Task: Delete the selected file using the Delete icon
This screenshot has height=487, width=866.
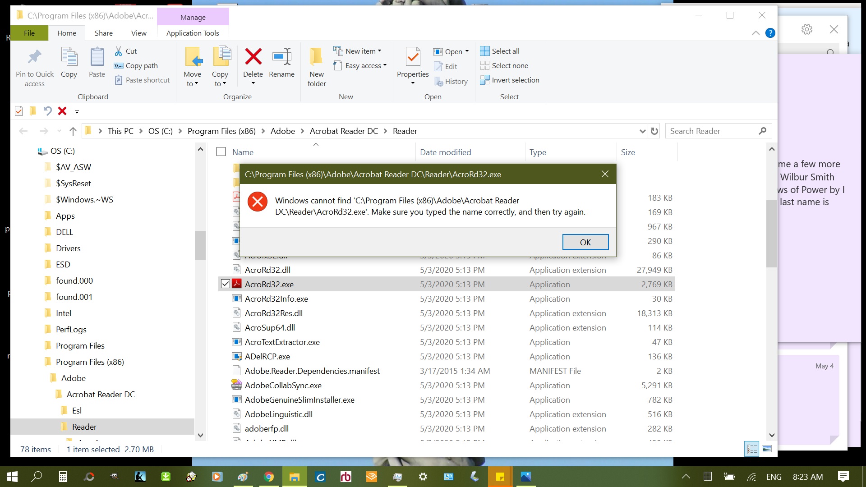Action: point(253,63)
